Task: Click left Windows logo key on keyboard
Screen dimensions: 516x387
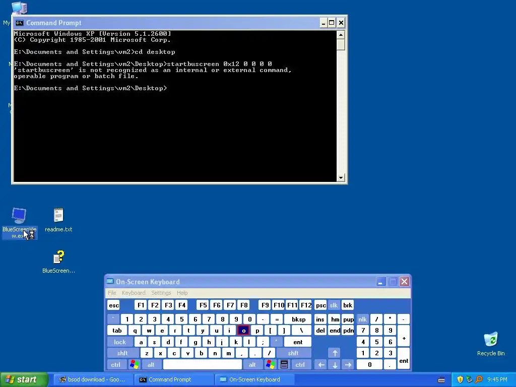Action: [x=134, y=365]
